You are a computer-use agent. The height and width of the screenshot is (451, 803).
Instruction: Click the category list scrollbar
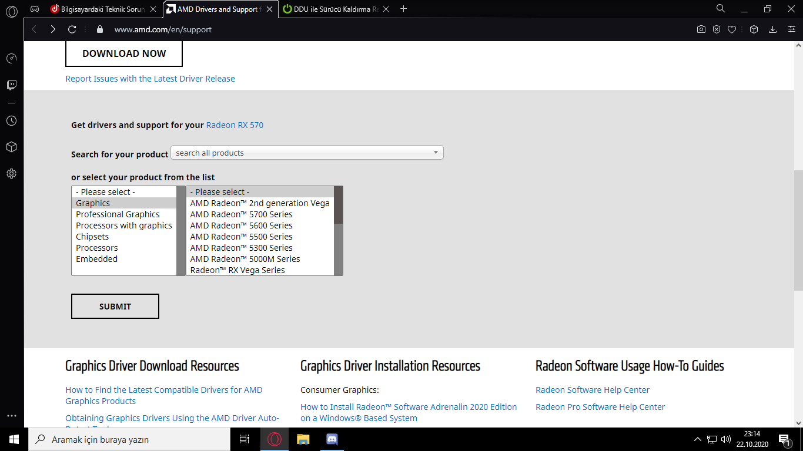[x=181, y=231]
